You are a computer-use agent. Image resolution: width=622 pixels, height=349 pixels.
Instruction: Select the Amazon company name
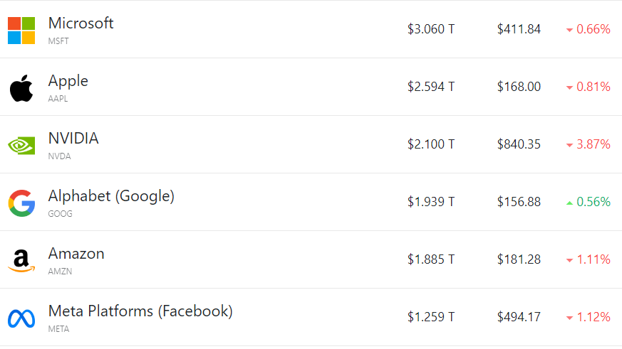(x=76, y=253)
